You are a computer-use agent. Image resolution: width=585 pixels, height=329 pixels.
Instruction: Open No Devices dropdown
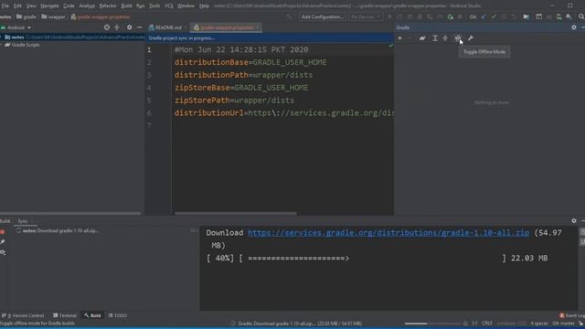click(366, 16)
